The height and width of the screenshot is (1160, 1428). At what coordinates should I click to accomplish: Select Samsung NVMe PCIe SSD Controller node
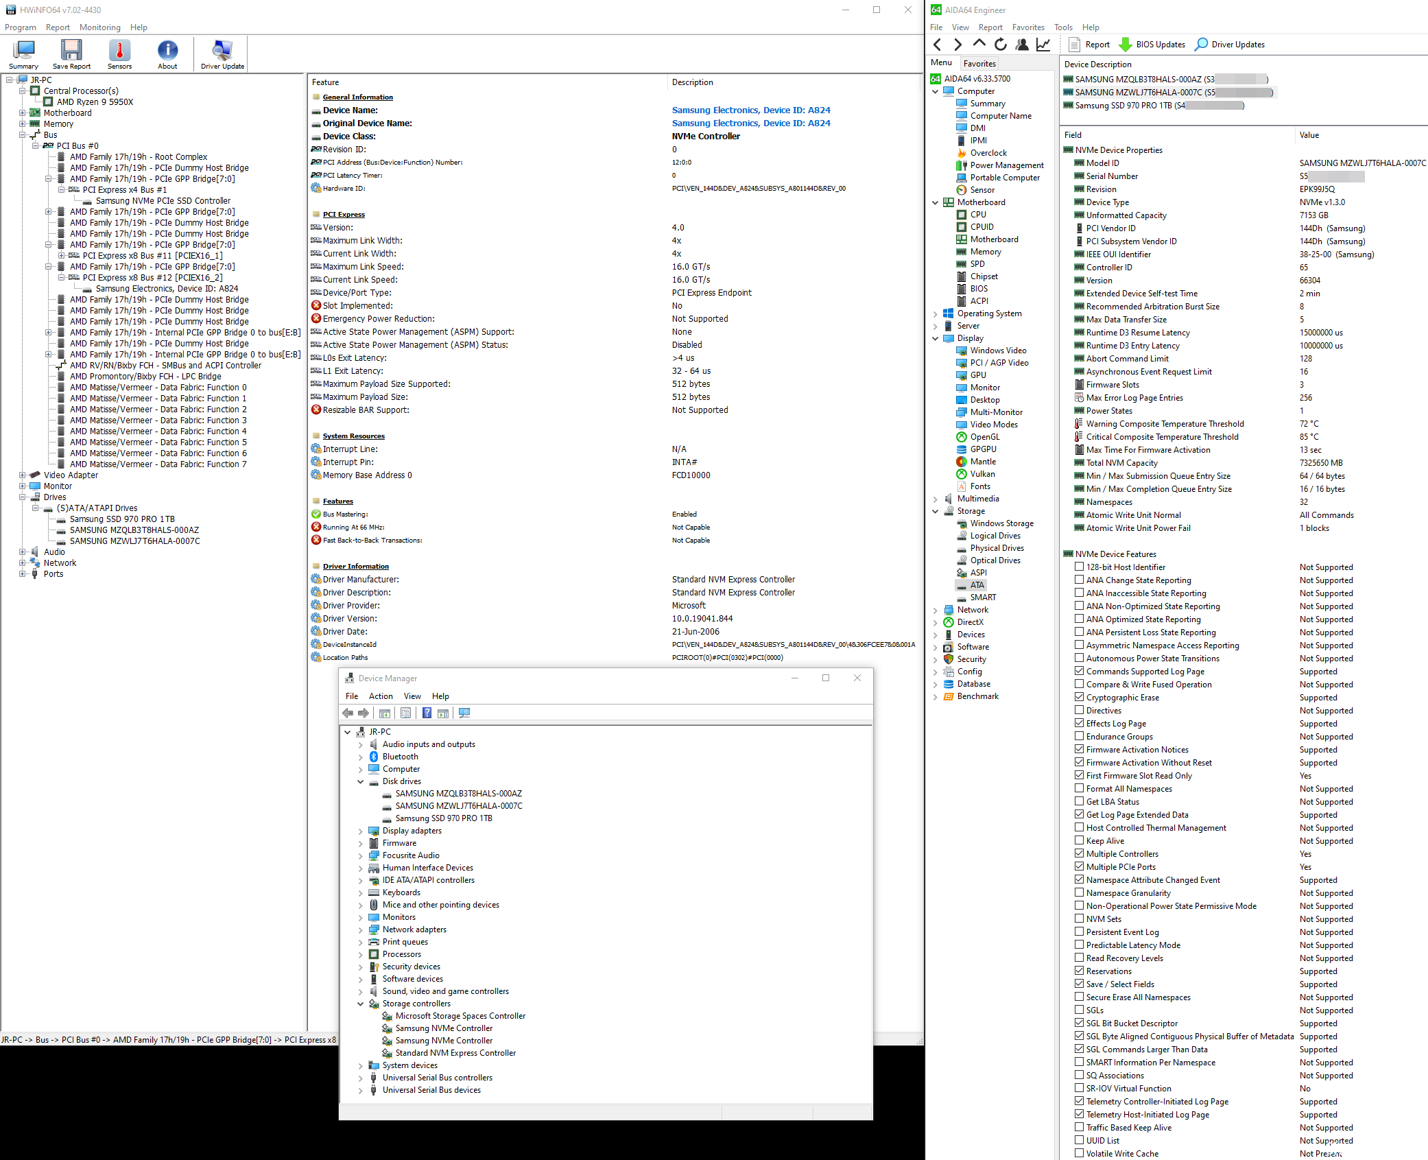(x=163, y=201)
